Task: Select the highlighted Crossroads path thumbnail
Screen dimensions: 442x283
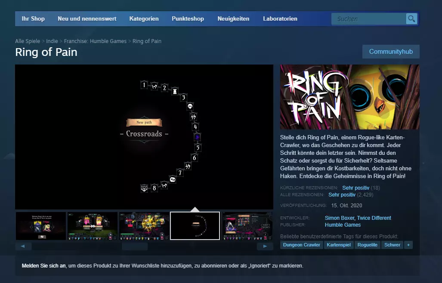Action: point(195,226)
